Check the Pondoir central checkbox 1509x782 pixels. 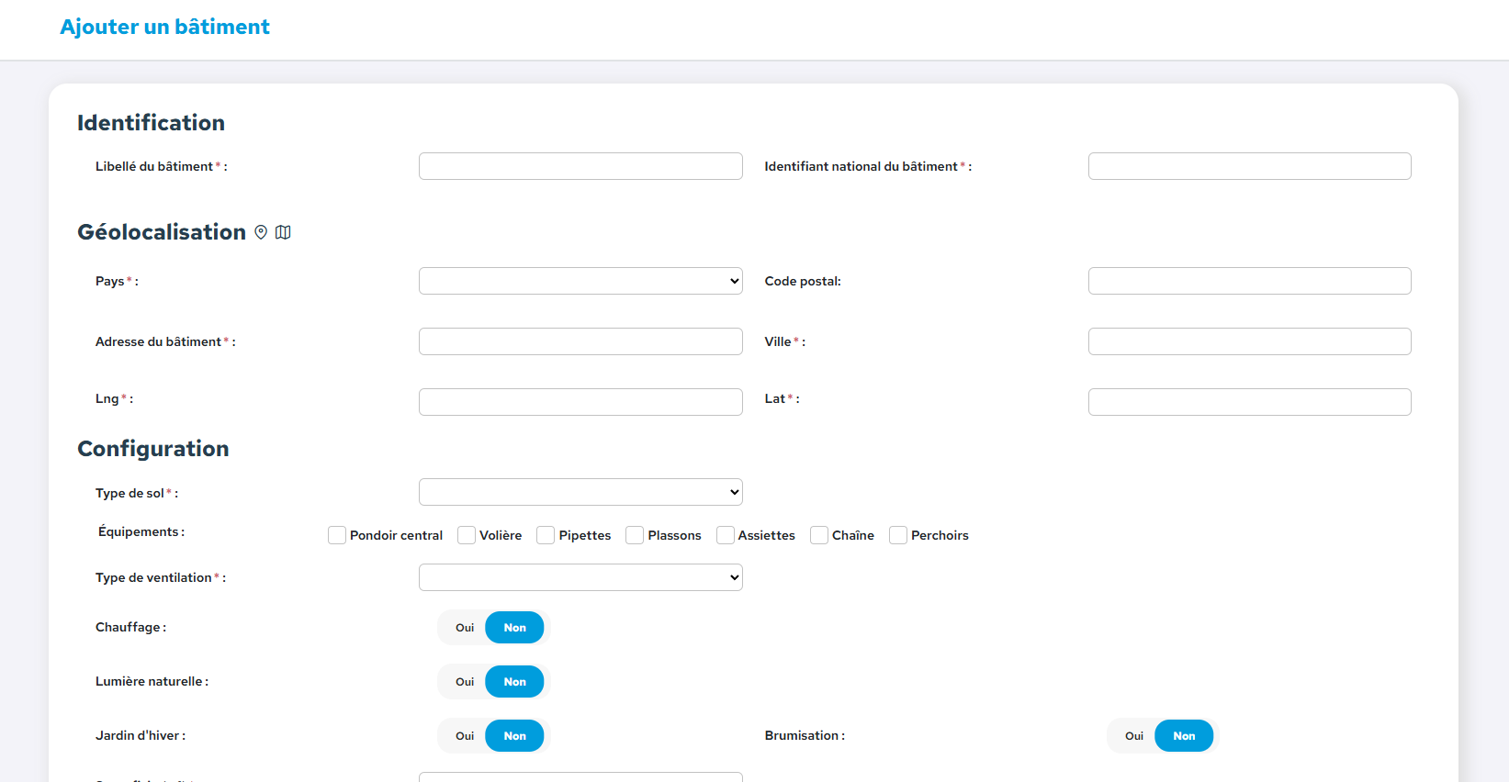(x=337, y=535)
